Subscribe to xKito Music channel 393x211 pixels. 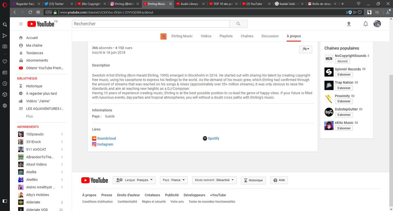pos(344,128)
